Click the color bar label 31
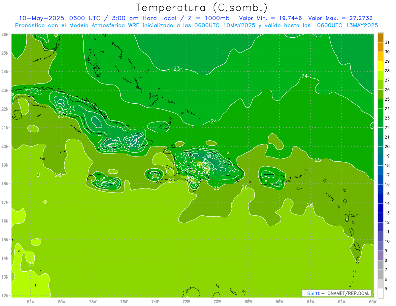This screenshot has width=396, height=306. point(387,42)
